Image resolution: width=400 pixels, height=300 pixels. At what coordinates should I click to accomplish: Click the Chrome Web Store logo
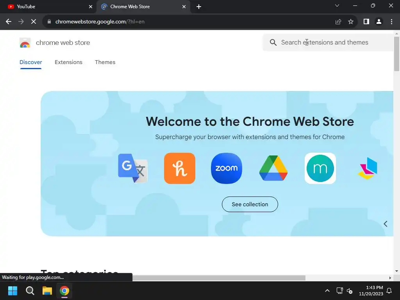(x=25, y=43)
